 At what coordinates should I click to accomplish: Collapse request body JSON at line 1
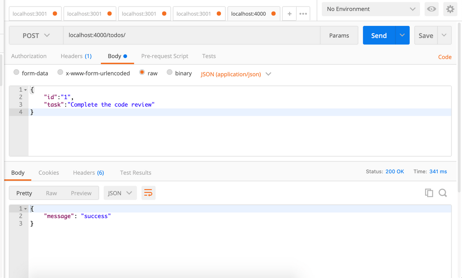pos(26,90)
